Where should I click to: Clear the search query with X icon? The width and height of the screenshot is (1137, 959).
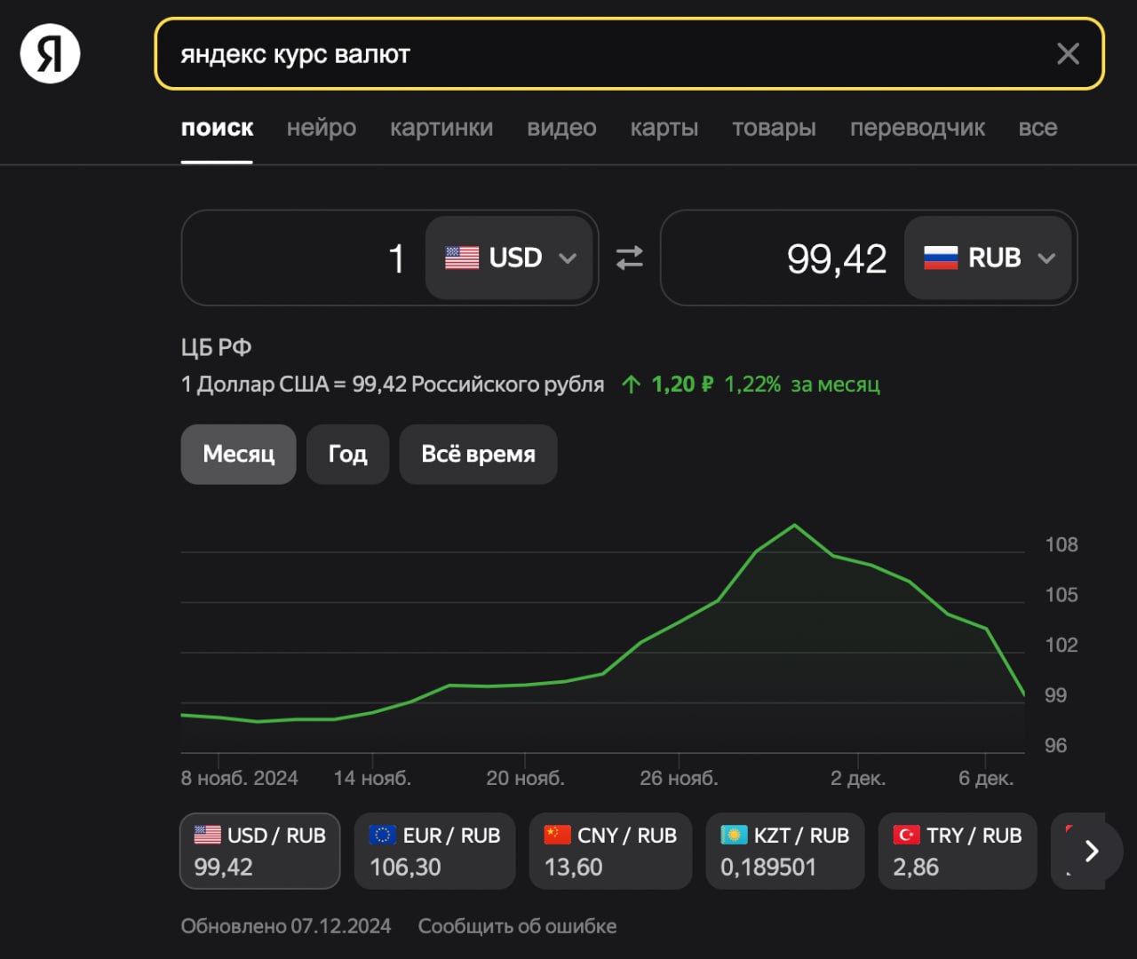point(1068,54)
